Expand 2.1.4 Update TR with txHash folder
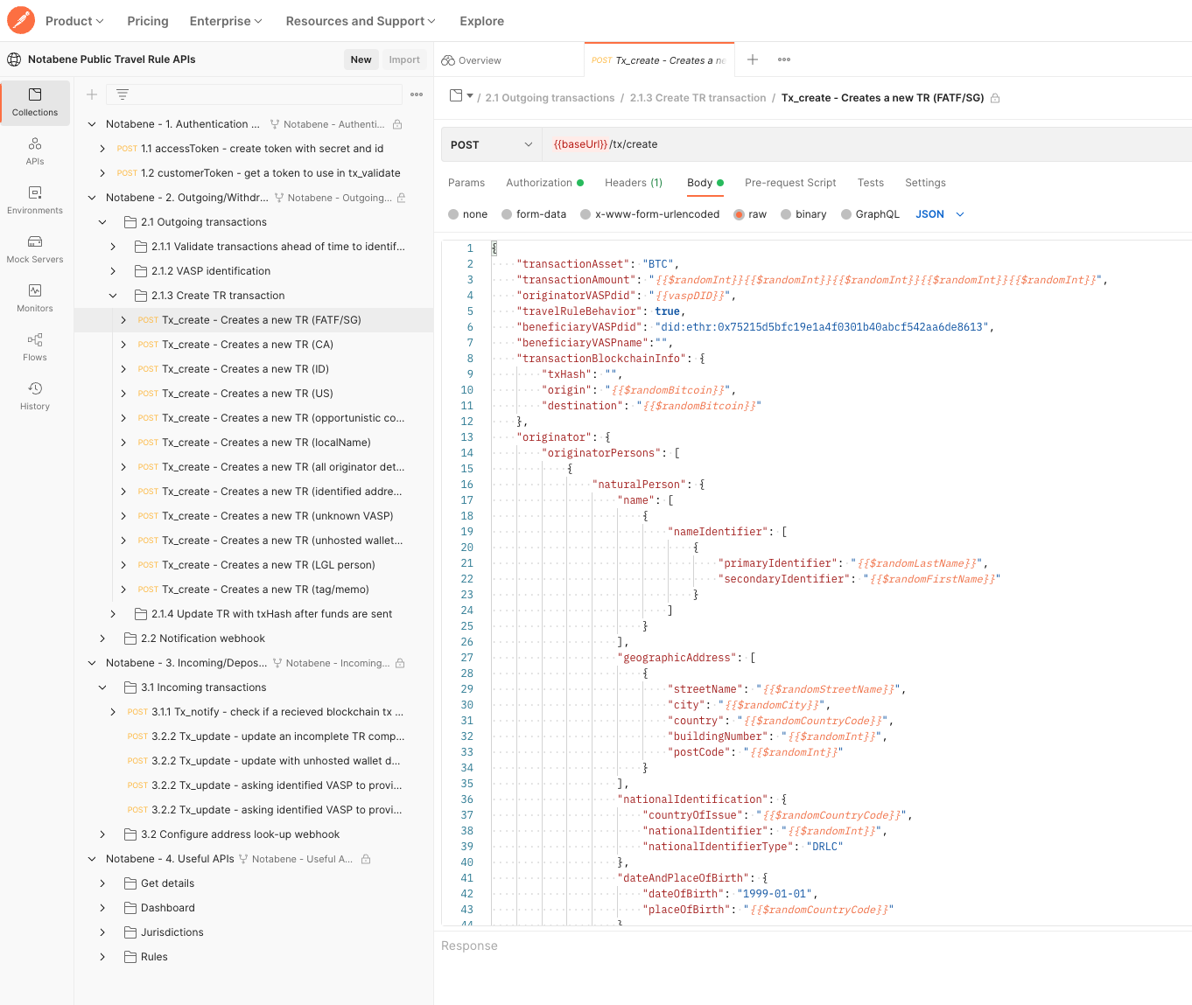1192x1005 pixels. [113, 614]
